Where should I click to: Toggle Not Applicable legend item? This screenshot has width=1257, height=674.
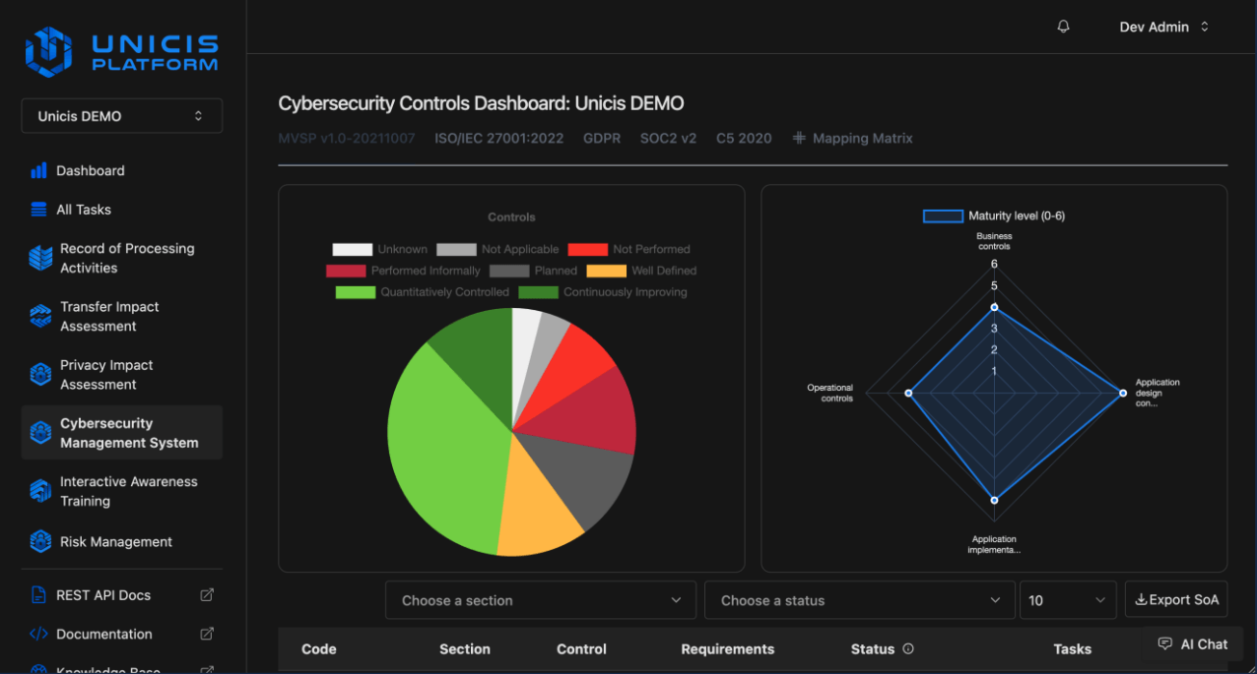[497, 250]
